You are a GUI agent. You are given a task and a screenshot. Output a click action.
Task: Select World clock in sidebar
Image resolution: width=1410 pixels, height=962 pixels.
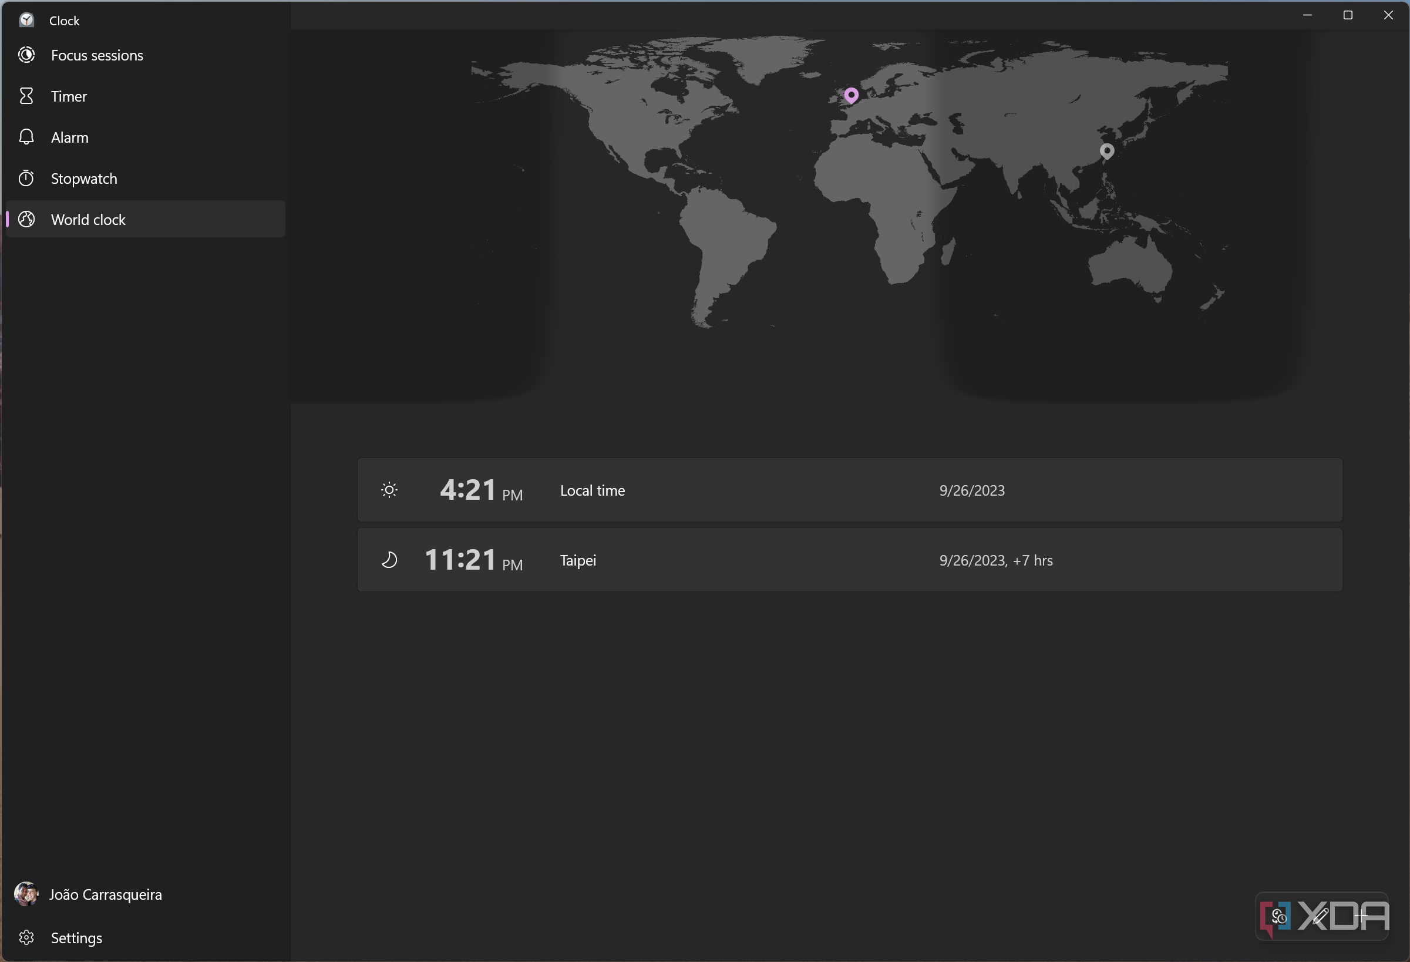point(88,220)
